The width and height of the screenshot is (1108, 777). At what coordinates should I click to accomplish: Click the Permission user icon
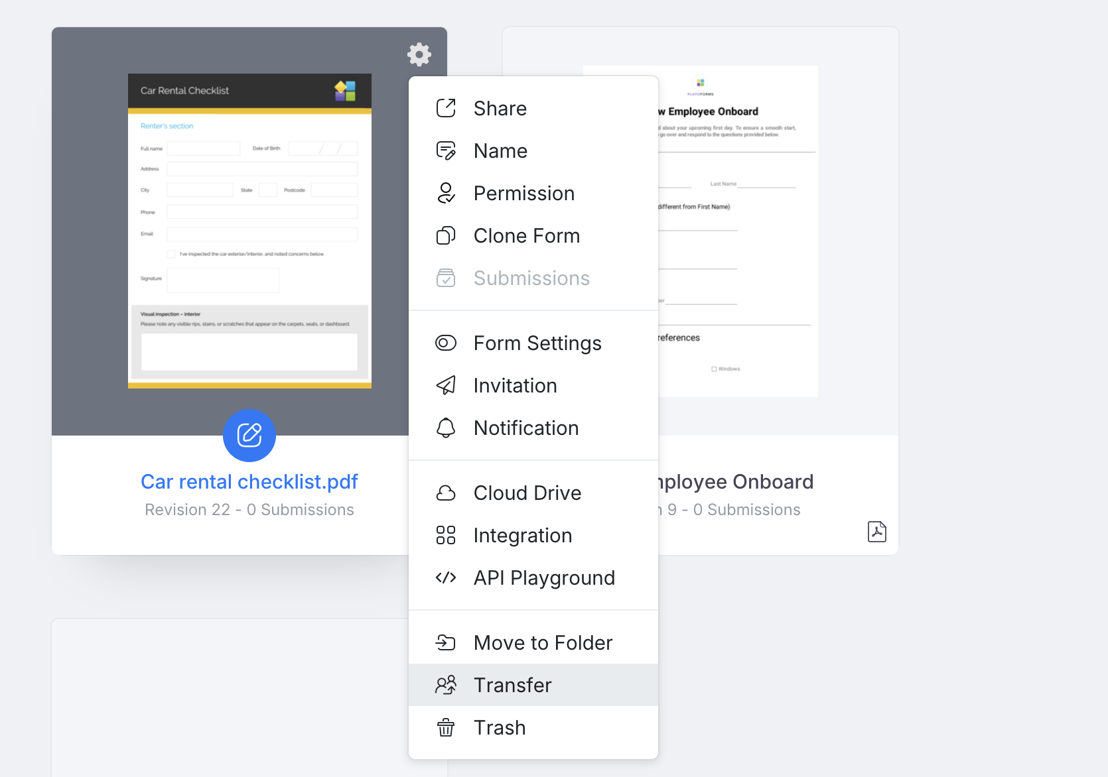point(446,193)
